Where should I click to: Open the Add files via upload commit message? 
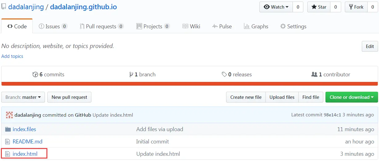(x=160, y=129)
